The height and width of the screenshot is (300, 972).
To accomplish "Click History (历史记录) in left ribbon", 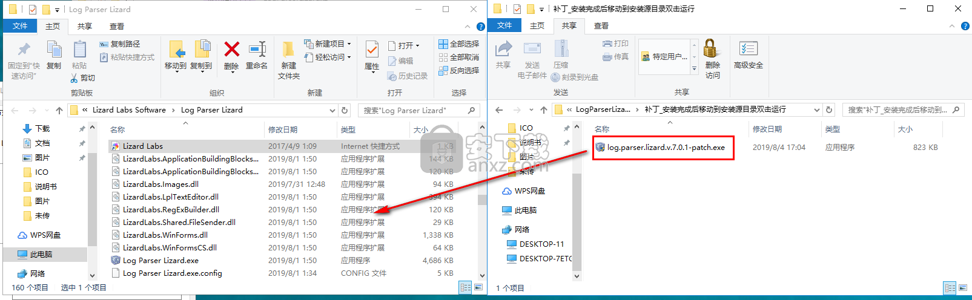I will (x=408, y=76).
